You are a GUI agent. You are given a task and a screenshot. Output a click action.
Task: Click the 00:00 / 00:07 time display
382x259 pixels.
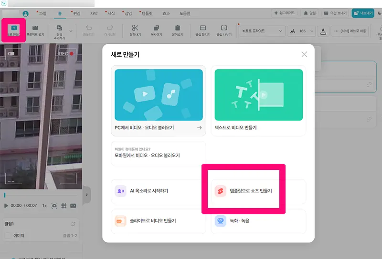[23, 206]
